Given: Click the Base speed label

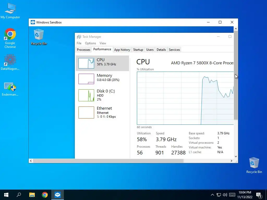Looking at the screenshot, I should 197,133.
